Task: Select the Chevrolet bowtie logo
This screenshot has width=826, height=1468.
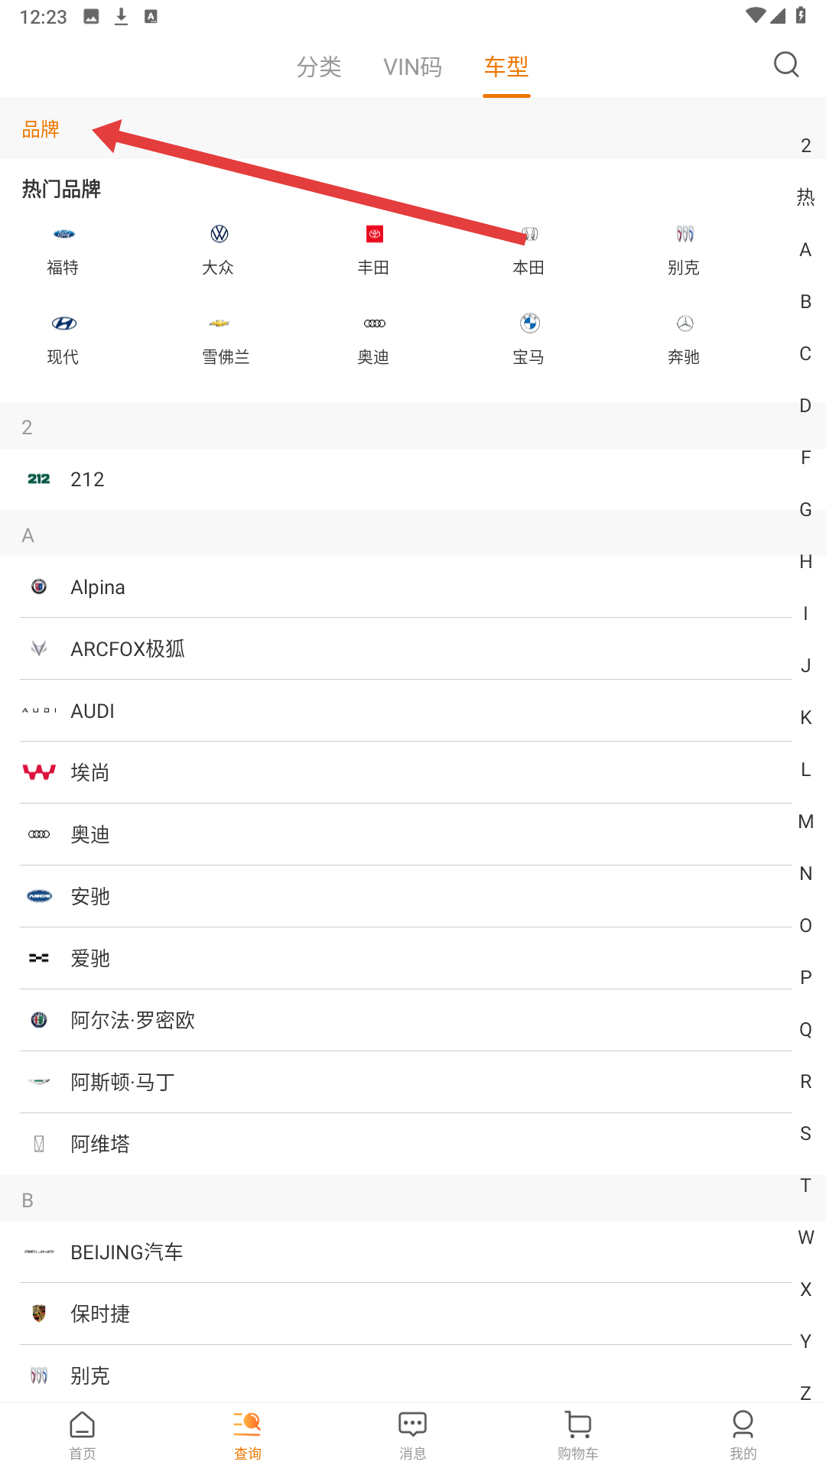Action: (x=219, y=323)
